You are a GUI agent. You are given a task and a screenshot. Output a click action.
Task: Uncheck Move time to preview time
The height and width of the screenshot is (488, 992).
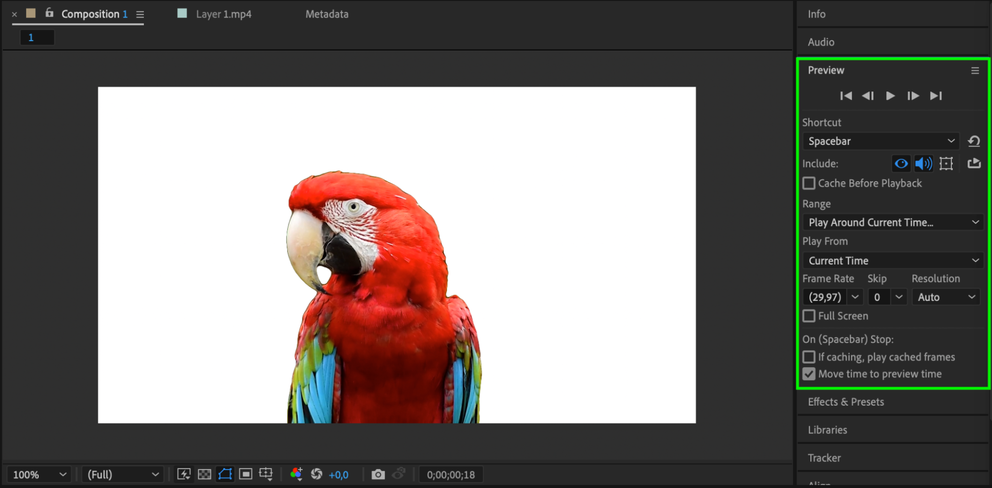(x=809, y=374)
